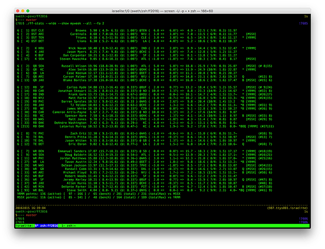Select receiver 'Doug Baldwin' row

pos(145,155)
